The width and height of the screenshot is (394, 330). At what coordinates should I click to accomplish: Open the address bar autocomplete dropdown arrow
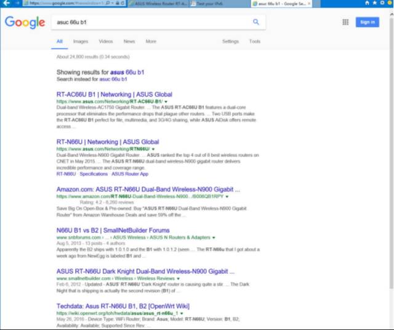(112, 3)
